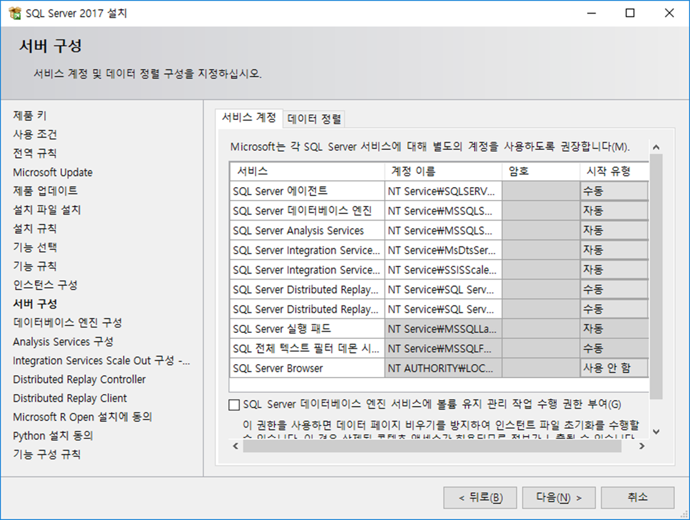Screen dimensions: 690x520
Task: Click 인스턴스 구성 step in sidebar
Action: click(45, 285)
